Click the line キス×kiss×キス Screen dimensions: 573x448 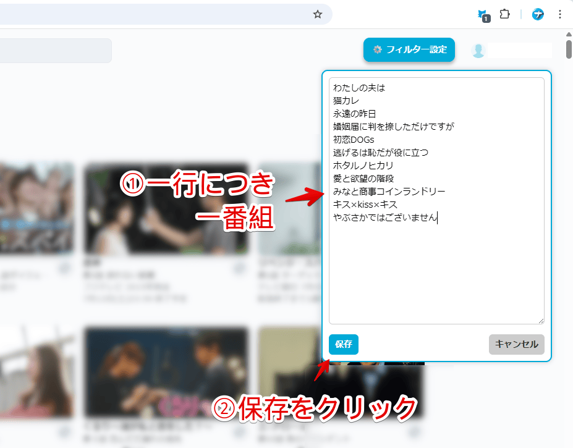(365, 205)
